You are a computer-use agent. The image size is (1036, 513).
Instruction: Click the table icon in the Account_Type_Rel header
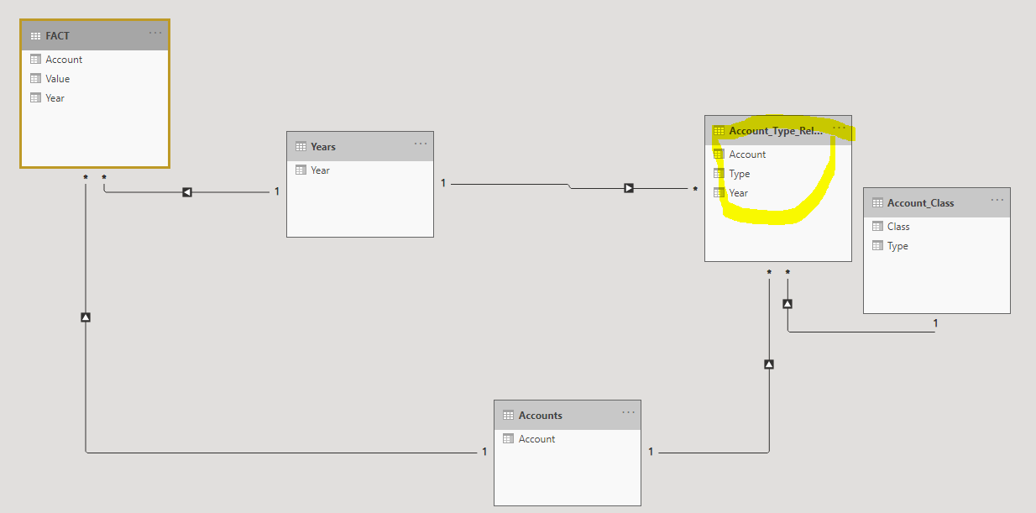pyautogui.click(x=719, y=131)
